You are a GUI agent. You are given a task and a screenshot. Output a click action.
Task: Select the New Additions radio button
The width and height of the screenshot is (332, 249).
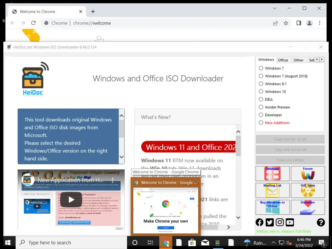tap(261, 123)
